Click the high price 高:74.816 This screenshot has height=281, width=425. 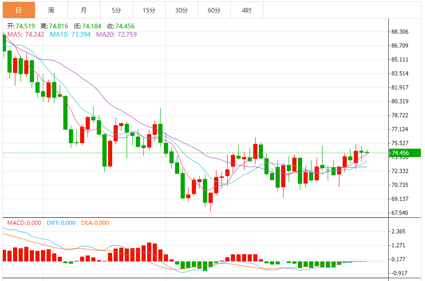pos(54,26)
